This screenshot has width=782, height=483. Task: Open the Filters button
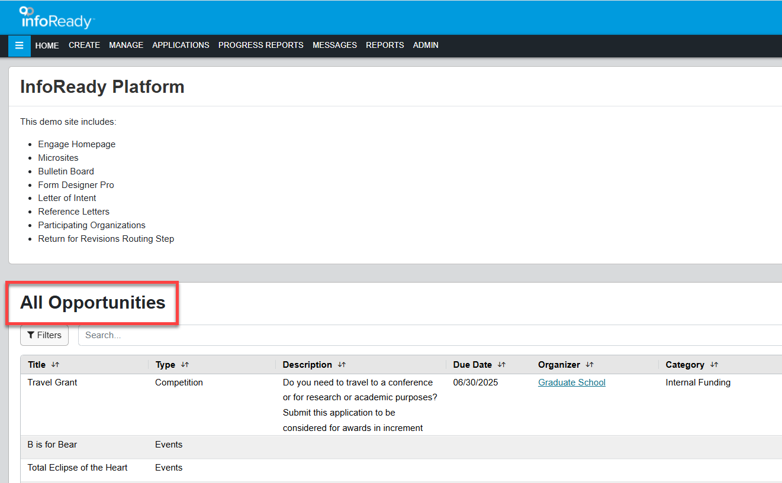44,335
